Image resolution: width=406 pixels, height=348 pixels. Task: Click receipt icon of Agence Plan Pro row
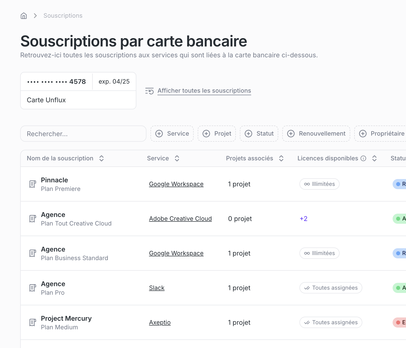tap(33, 288)
